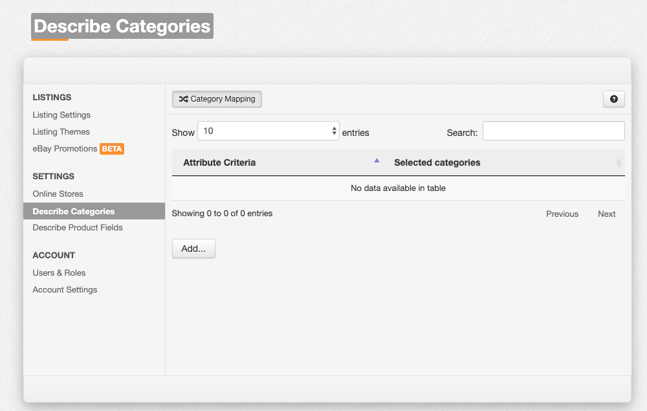
Task: Go to the Next table page
Action: (606, 214)
